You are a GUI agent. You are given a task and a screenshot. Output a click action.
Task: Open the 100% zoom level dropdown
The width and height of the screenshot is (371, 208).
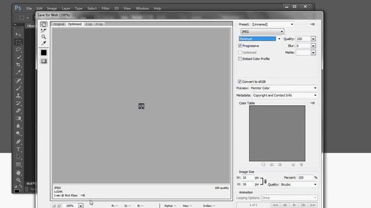click(81, 206)
